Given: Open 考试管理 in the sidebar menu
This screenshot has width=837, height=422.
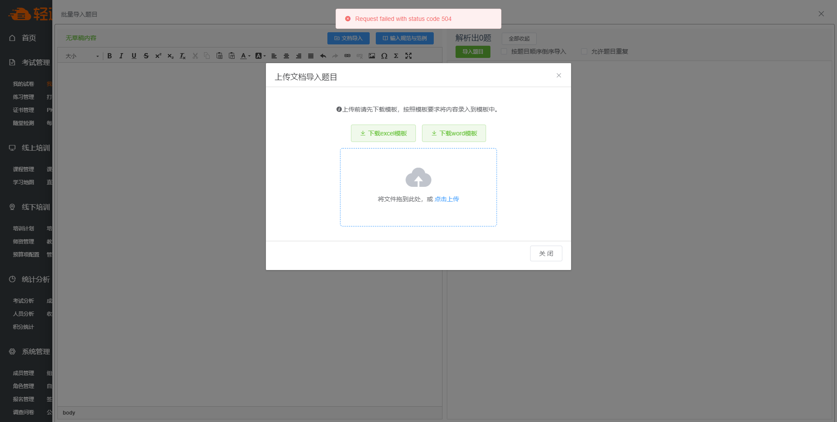Looking at the screenshot, I should (x=36, y=62).
